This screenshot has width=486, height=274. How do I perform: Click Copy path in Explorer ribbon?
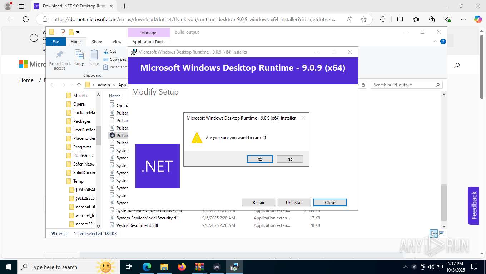[115, 59]
